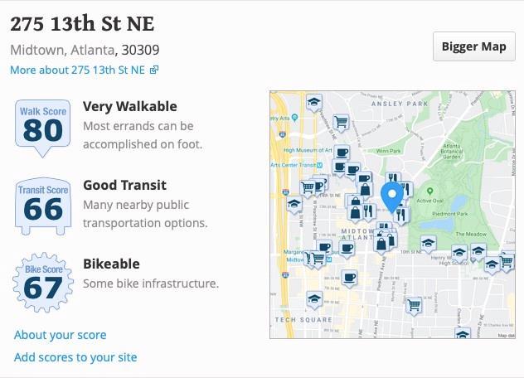Open the external link icon beside address

pyautogui.click(x=153, y=70)
